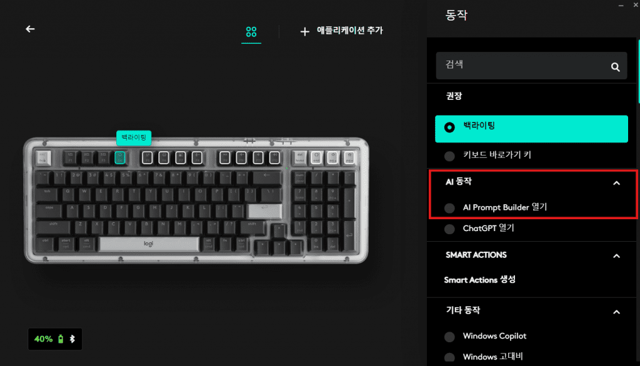This screenshot has height=366, width=640.
Task: Collapse the 기타 동작 section
Action: pos(616,312)
